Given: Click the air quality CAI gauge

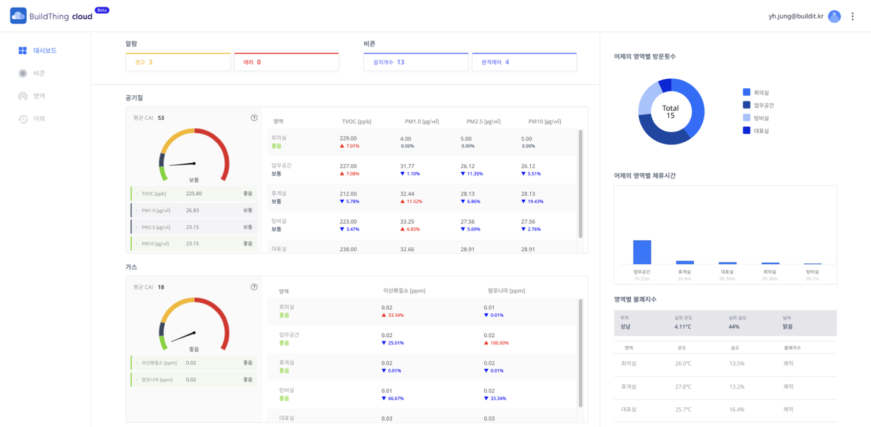Looking at the screenshot, I should tap(194, 155).
